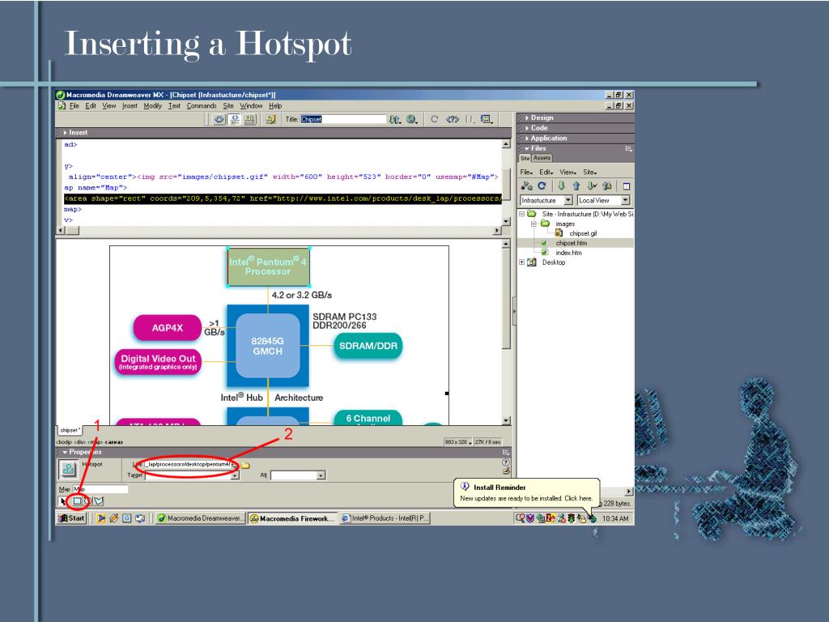Open Properties panel options menu icon
829x622 pixels.
pos(506,452)
